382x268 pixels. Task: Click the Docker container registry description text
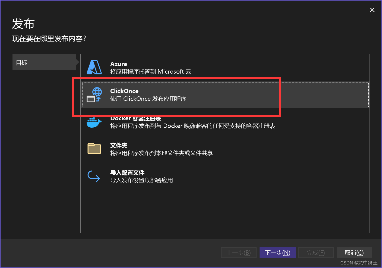pos(193,126)
